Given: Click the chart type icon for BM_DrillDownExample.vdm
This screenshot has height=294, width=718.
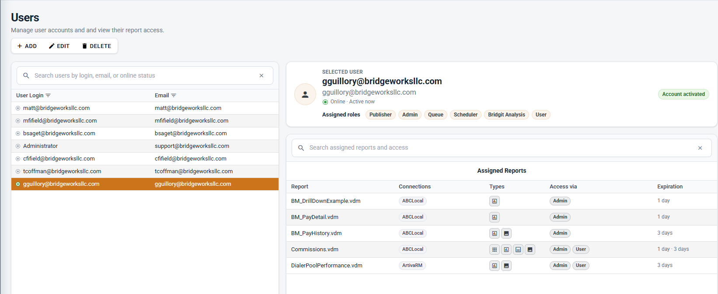Looking at the screenshot, I should tap(495, 201).
